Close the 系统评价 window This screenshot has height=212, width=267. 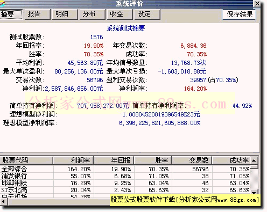(x=257, y=3)
